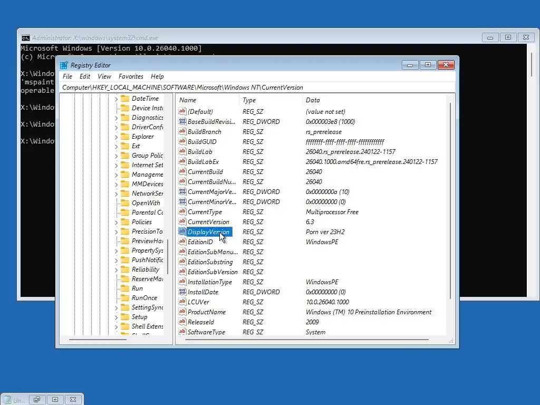
Task: Expand the MMDevices key
Action: tap(116, 185)
